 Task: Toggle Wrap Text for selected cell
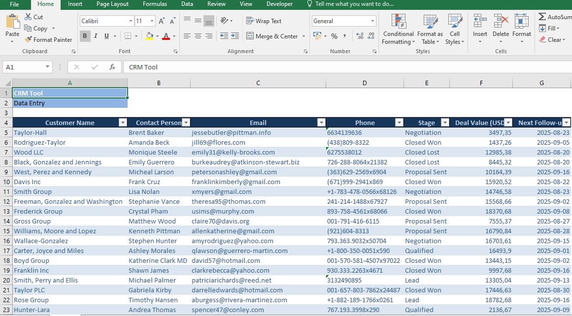pos(263,21)
